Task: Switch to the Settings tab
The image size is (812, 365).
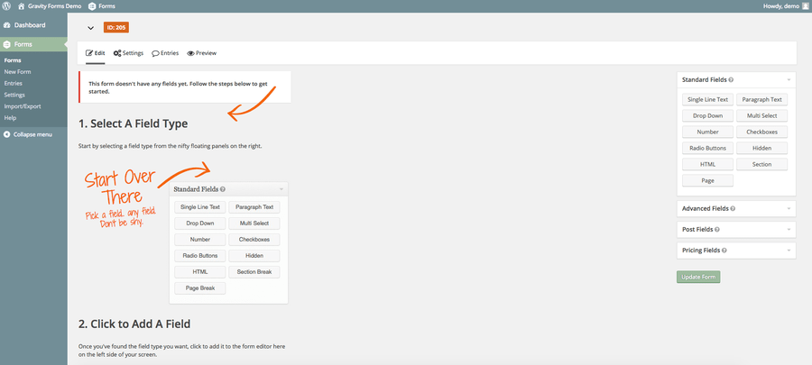Action: pos(128,53)
